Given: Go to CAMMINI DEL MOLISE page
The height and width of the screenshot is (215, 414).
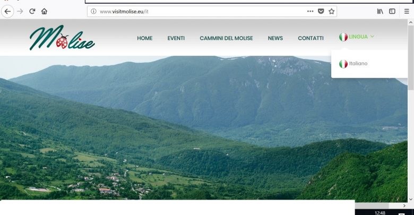Looking at the screenshot, I should pos(226,38).
